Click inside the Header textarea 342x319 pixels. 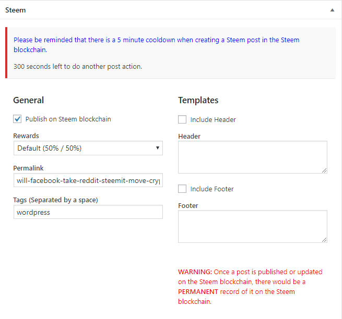pos(253,157)
